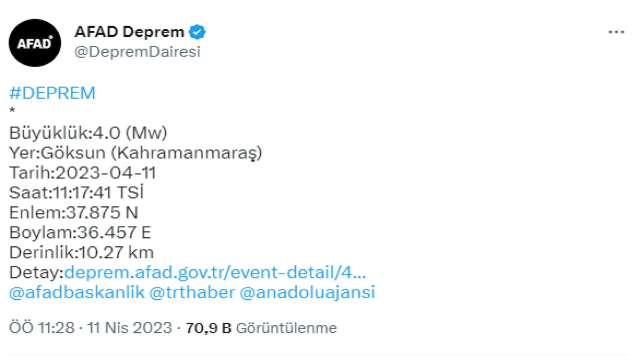Image resolution: width=640 pixels, height=360 pixels.
Task: Follow the deprem.afad.gov.tr event detail link
Action: tap(215, 273)
